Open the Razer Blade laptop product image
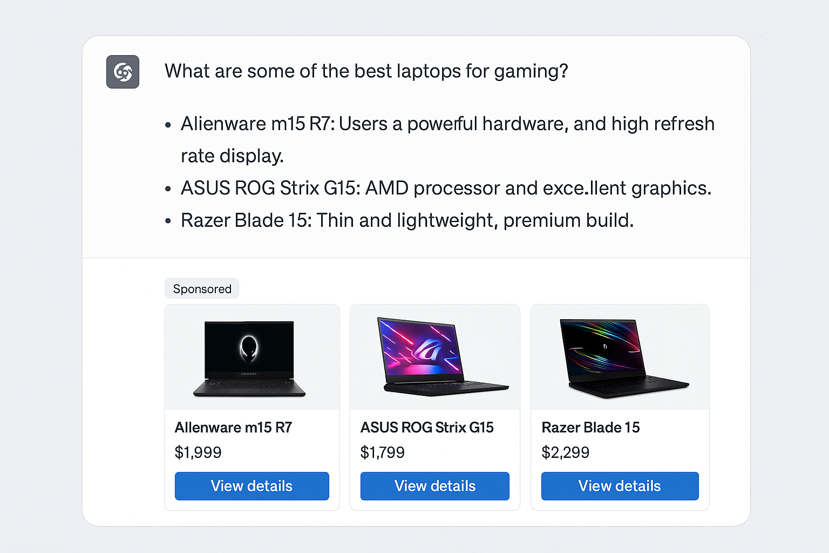The width and height of the screenshot is (829, 553). (x=621, y=358)
